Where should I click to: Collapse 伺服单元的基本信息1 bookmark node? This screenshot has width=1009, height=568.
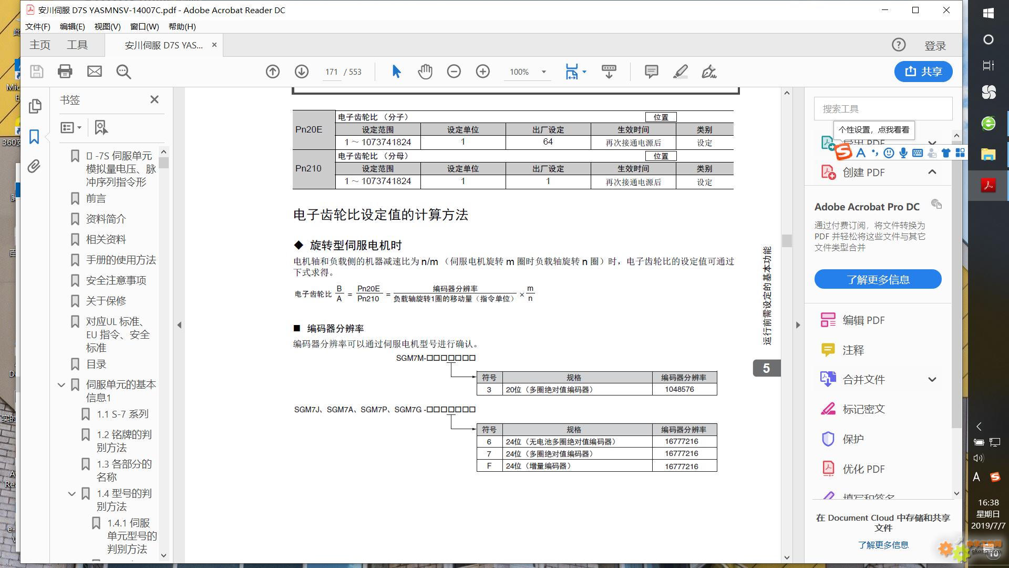click(x=61, y=385)
